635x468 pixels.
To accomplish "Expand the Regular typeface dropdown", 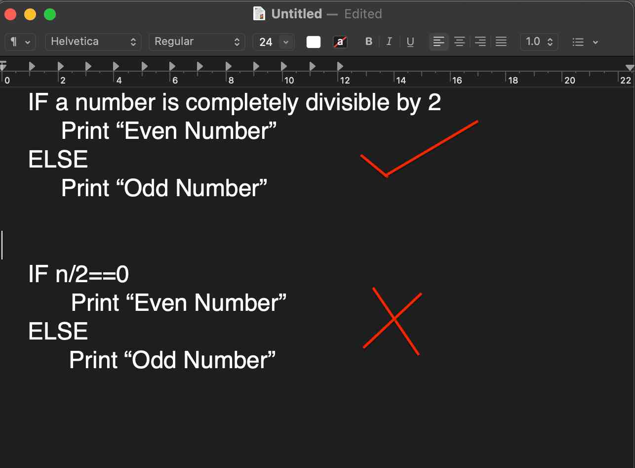I will tap(197, 42).
